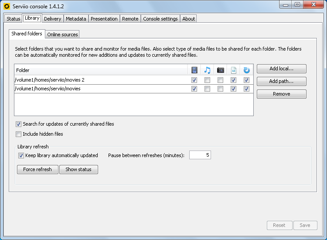Select the /volume1/homes/serviio/movies 2 row
This screenshot has height=240, width=327.
134,80
